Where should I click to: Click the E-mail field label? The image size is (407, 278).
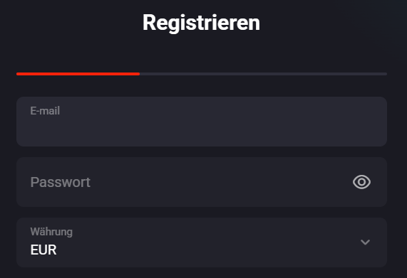(45, 111)
